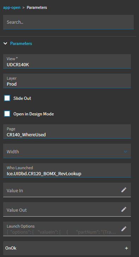139x257 pixels.
Task: Open the Width dropdown arrow
Action: click(x=126, y=152)
